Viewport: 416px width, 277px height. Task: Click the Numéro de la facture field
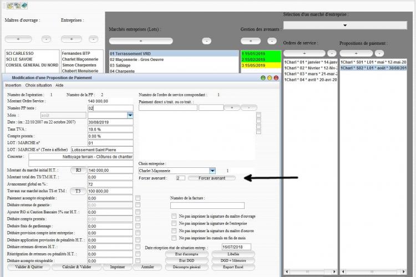[x=207, y=206]
